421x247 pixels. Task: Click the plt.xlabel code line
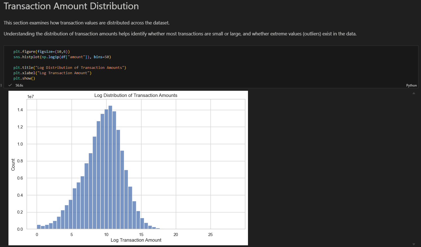pos(52,73)
